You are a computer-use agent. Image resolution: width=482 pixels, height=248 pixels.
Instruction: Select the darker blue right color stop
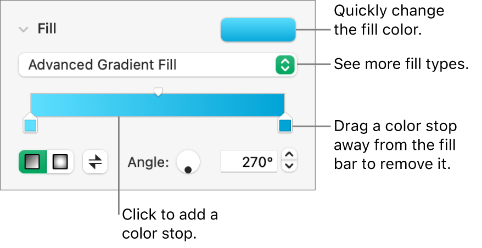click(x=284, y=126)
